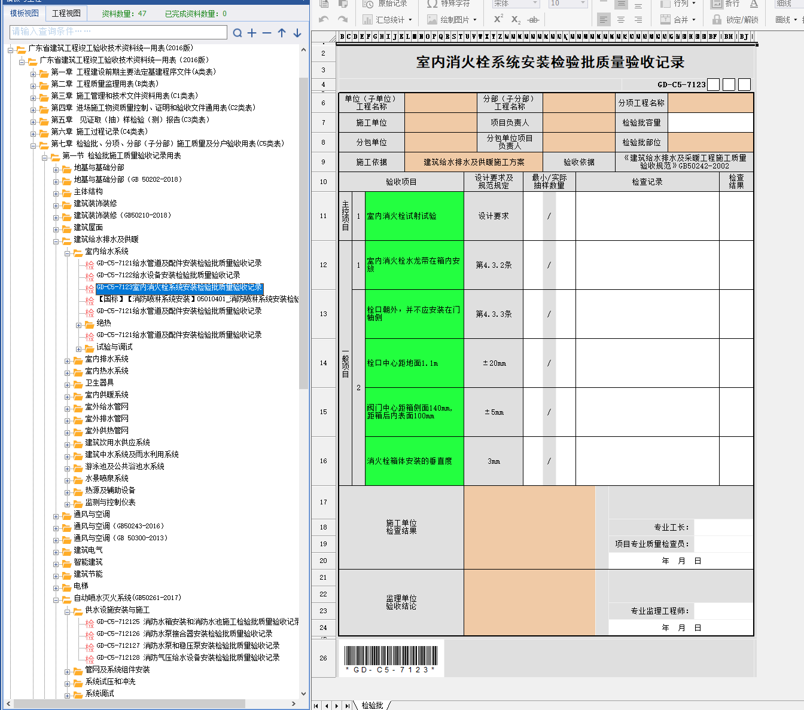Align cell text left
The image size is (804, 710).
604,20
